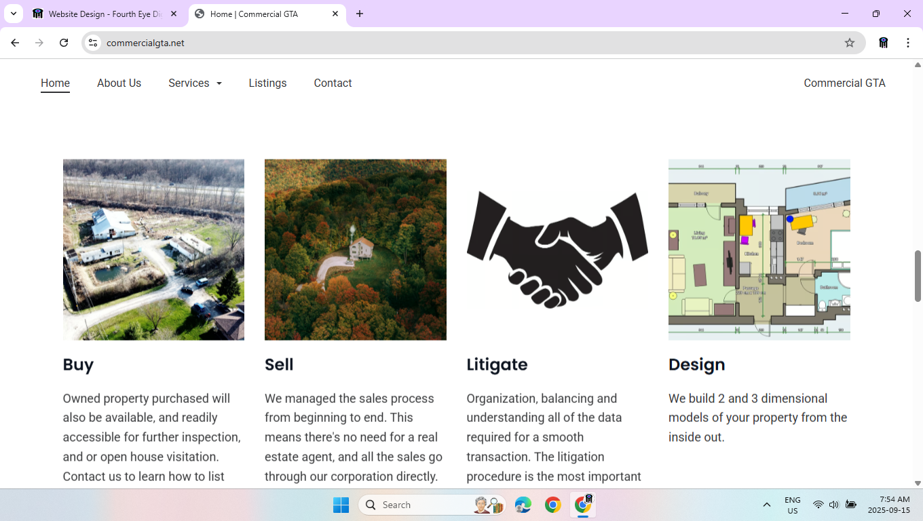Click the Buy heading

click(x=78, y=364)
